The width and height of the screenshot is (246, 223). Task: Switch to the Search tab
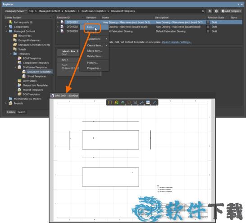(22, 112)
